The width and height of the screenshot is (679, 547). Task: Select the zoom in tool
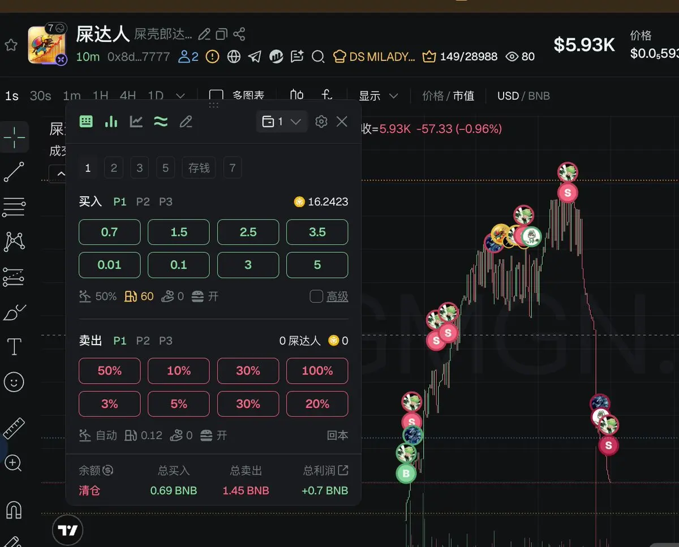coord(13,463)
